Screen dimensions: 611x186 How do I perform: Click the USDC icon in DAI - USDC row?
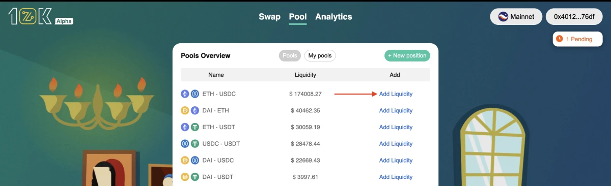(x=195, y=160)
